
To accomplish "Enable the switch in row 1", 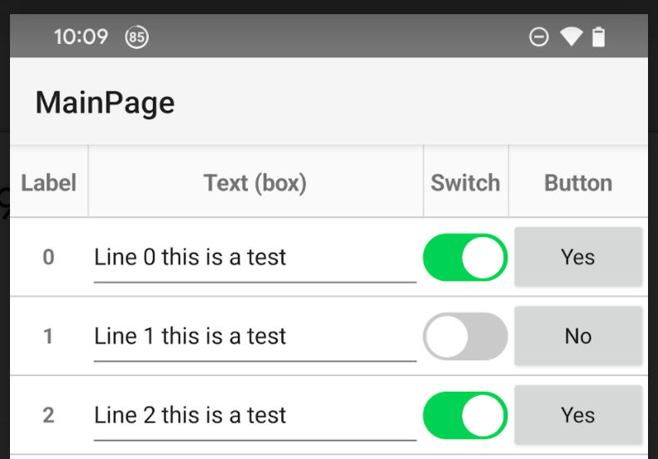I will [x=465, y=337].
